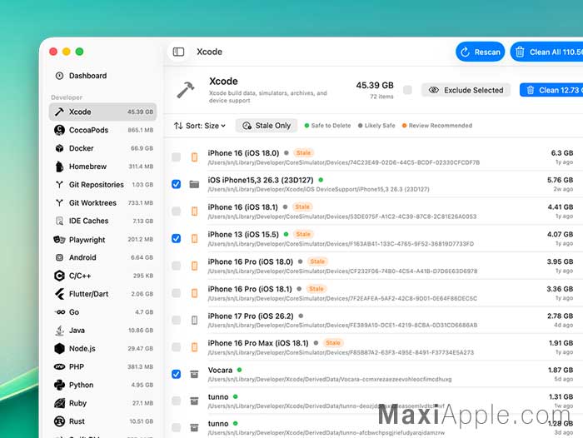Viewport: 583px width, 438px height.
Task: Open the Docker category
Action: [102, 148]
